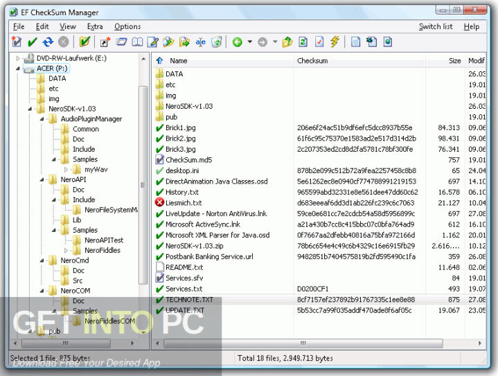
Task: Click the copy files to folder toolbar icon
Action: click(x=168, y=42)
